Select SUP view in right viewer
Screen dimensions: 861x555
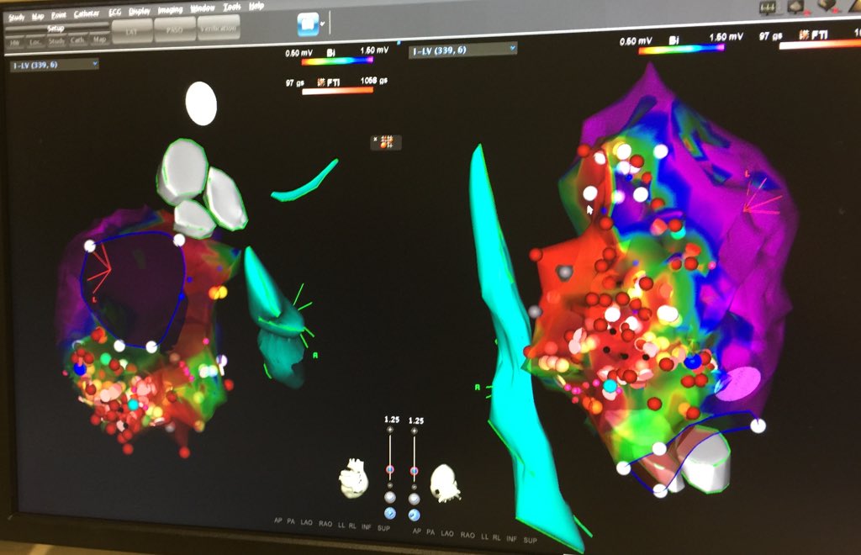tap(530, 540)
